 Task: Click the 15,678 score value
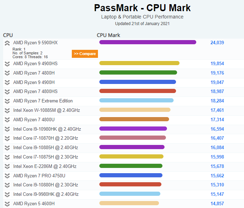pos(217,166)
